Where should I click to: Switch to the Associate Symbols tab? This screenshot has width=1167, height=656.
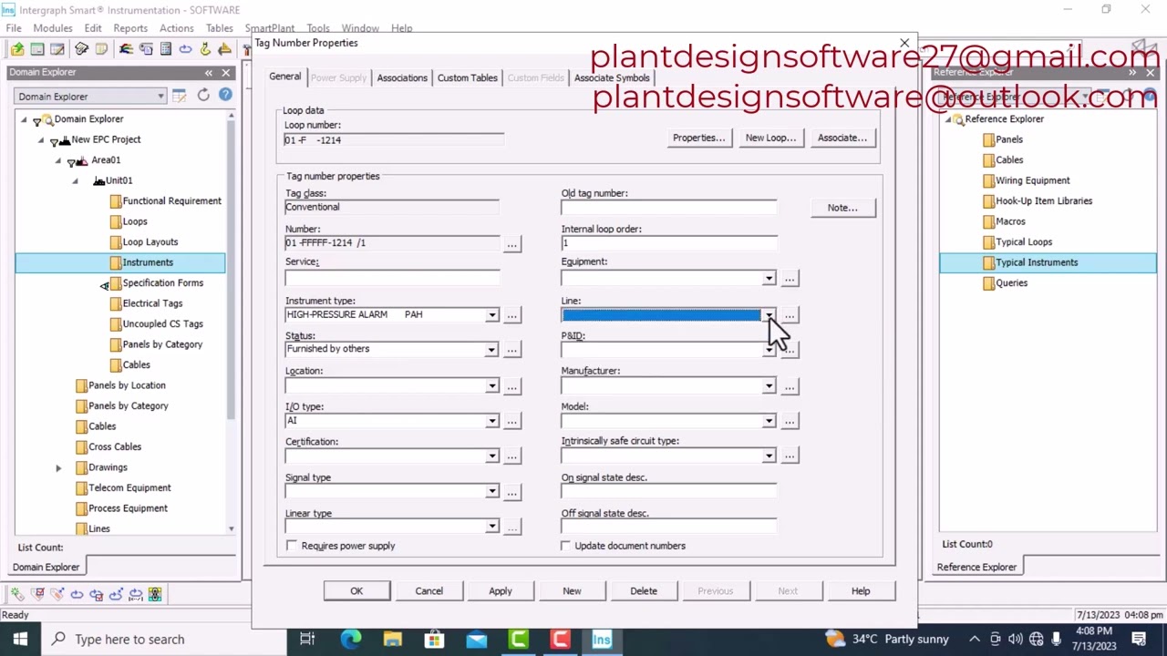[x=612, y=77]
